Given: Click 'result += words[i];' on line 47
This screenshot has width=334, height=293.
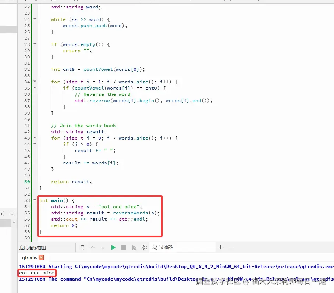Looking at the screenshot, I should 90,163.
